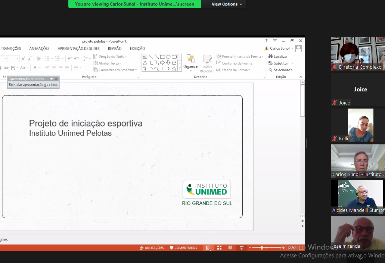Click the zoom slider handle
The image size is (385, 263).
click(x=262, y=248)
